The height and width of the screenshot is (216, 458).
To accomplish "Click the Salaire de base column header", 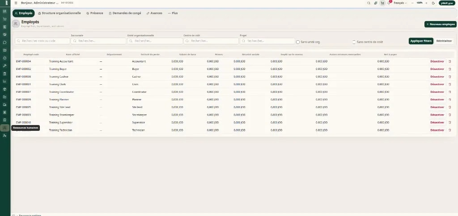I will pyautogui.click(x=187, y=54).
